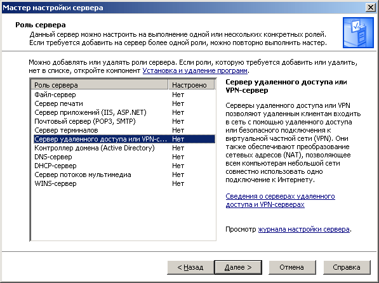
Task: Open Сведения о серверах удаленного доступа link
Action: tap(280, 201)
